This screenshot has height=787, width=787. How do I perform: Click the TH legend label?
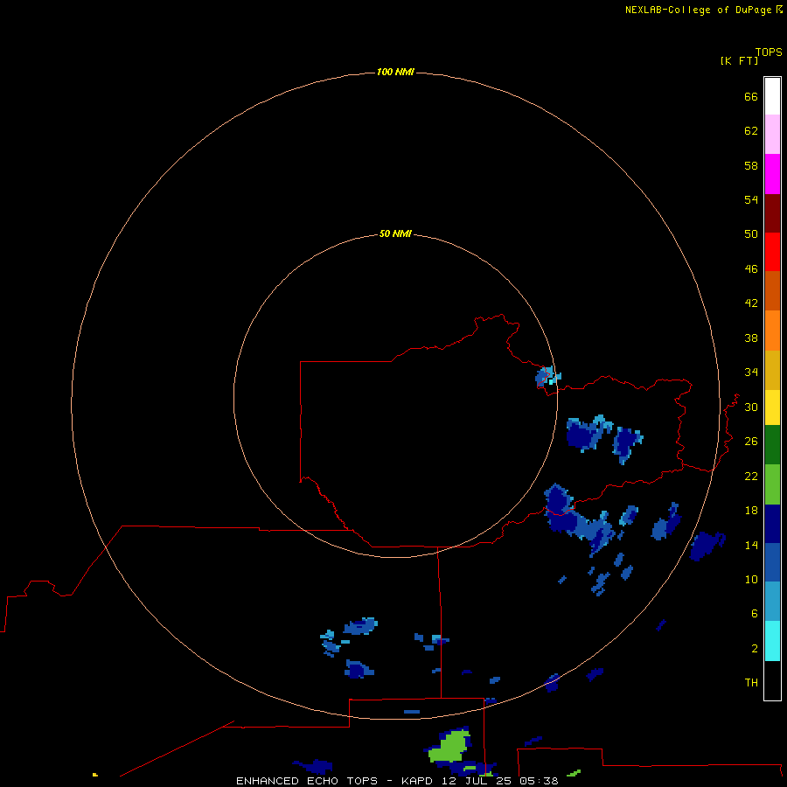tap(751, 683)
